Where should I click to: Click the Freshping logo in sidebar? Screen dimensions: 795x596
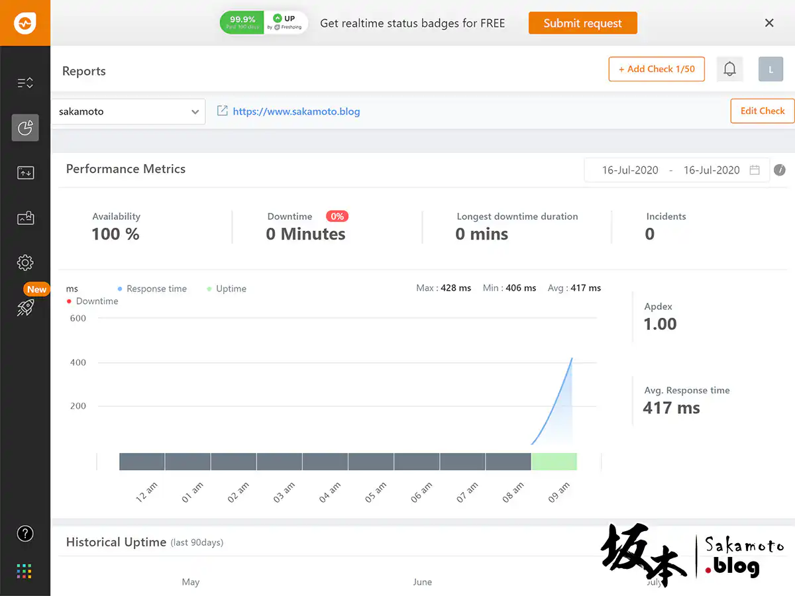pos(25,23)
